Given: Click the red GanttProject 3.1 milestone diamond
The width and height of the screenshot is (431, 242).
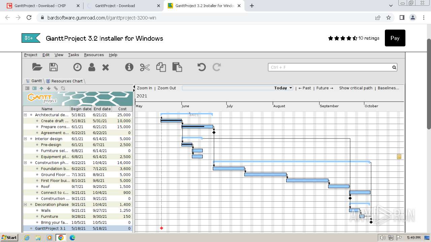Looking at the screenshot, I should point(162,228).
